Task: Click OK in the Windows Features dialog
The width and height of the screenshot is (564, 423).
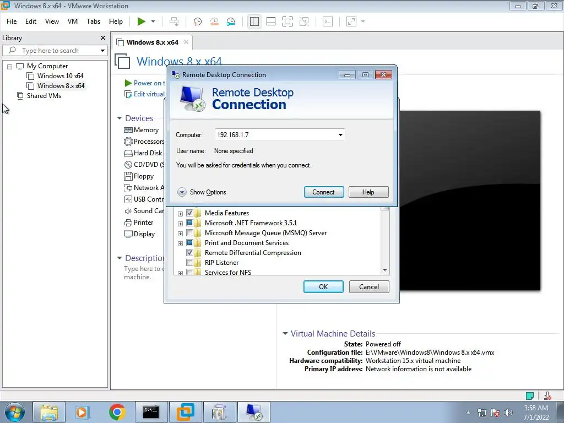Action: [323, 286]
